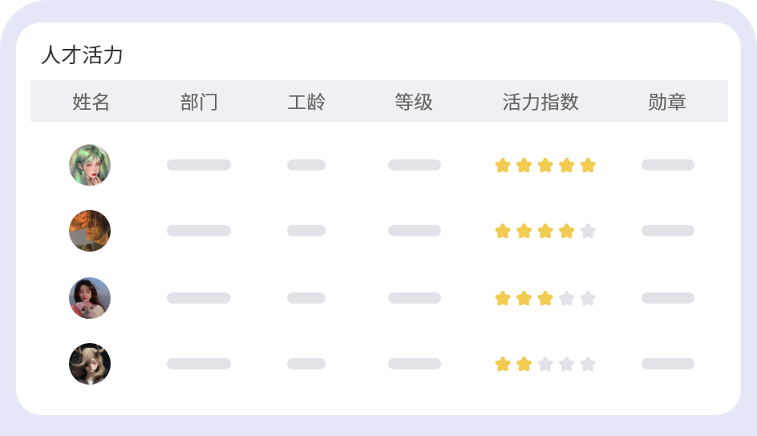This screenshot has width=757, height=436.
Task: Select the curly blonde-haired avatar in fourth row
Action: (90, 364)
